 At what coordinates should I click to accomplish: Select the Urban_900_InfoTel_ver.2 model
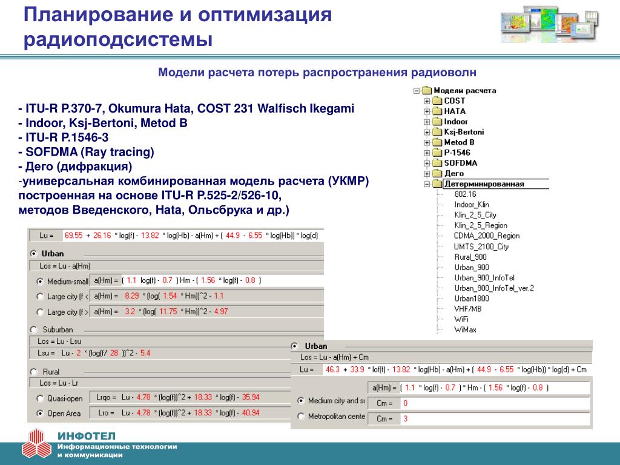[494, 288]
